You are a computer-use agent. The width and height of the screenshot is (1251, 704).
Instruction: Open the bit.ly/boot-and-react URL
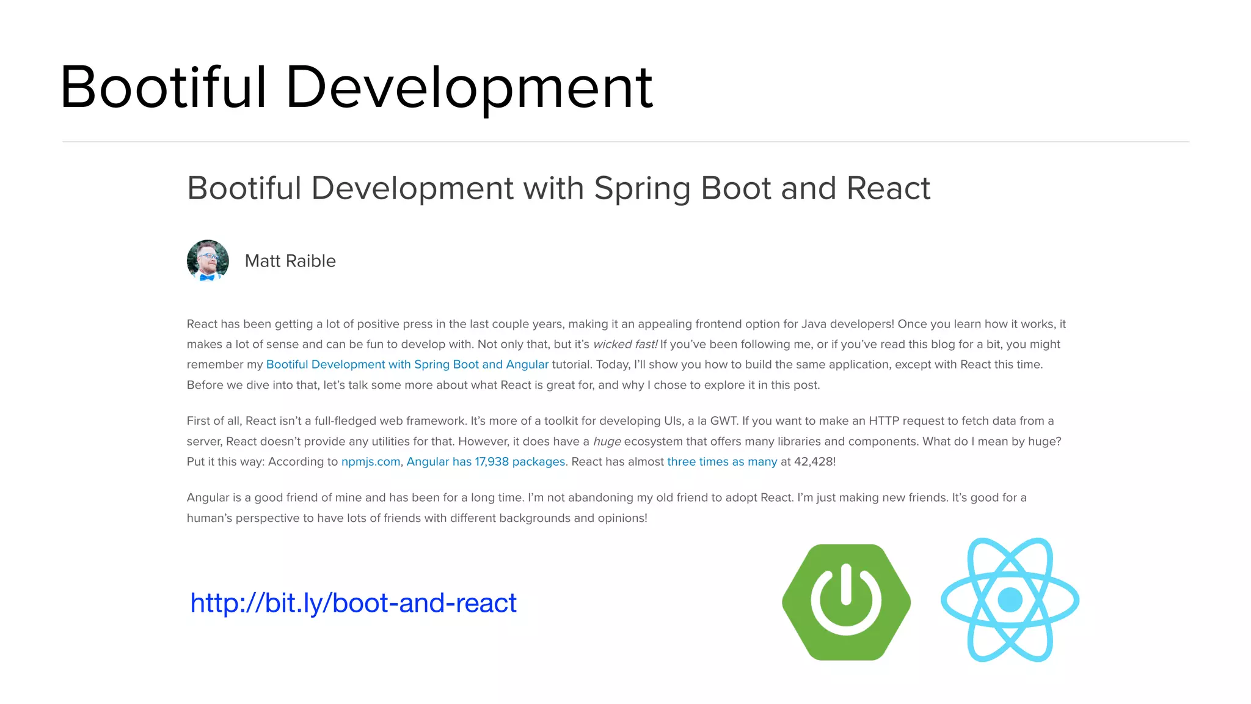click(x=353, y=603)
